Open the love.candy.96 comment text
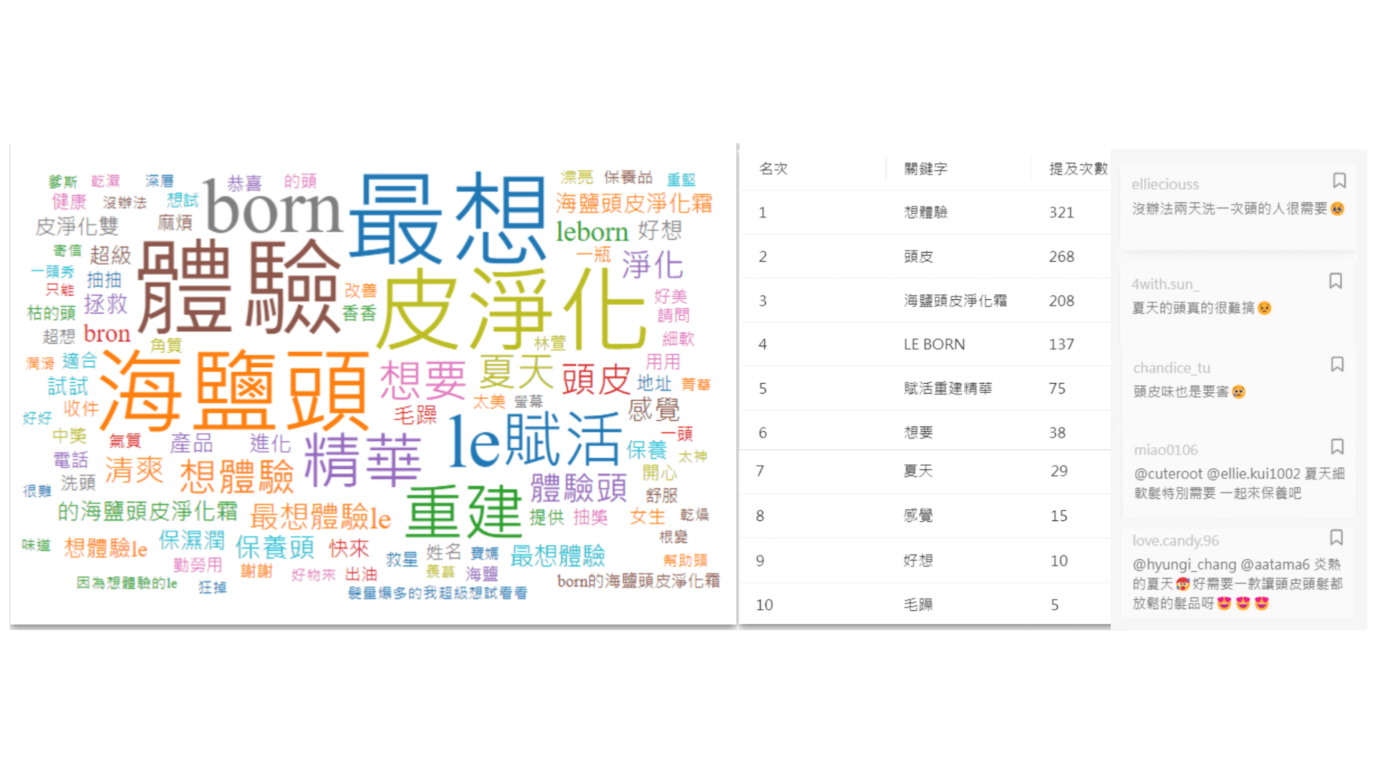1375x773 pixels. (x=1237, y=583)
